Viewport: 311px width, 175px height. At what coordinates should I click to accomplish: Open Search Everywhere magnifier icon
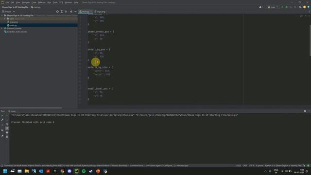click(x=300, y=7)
